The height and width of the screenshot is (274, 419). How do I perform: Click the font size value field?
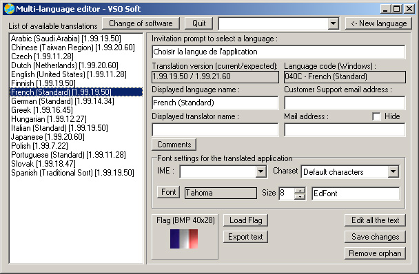(x=287, y=193)
